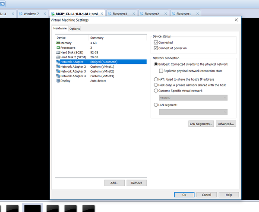
Task: Select Network Adapter 2 row
Action: click(101, 66)
